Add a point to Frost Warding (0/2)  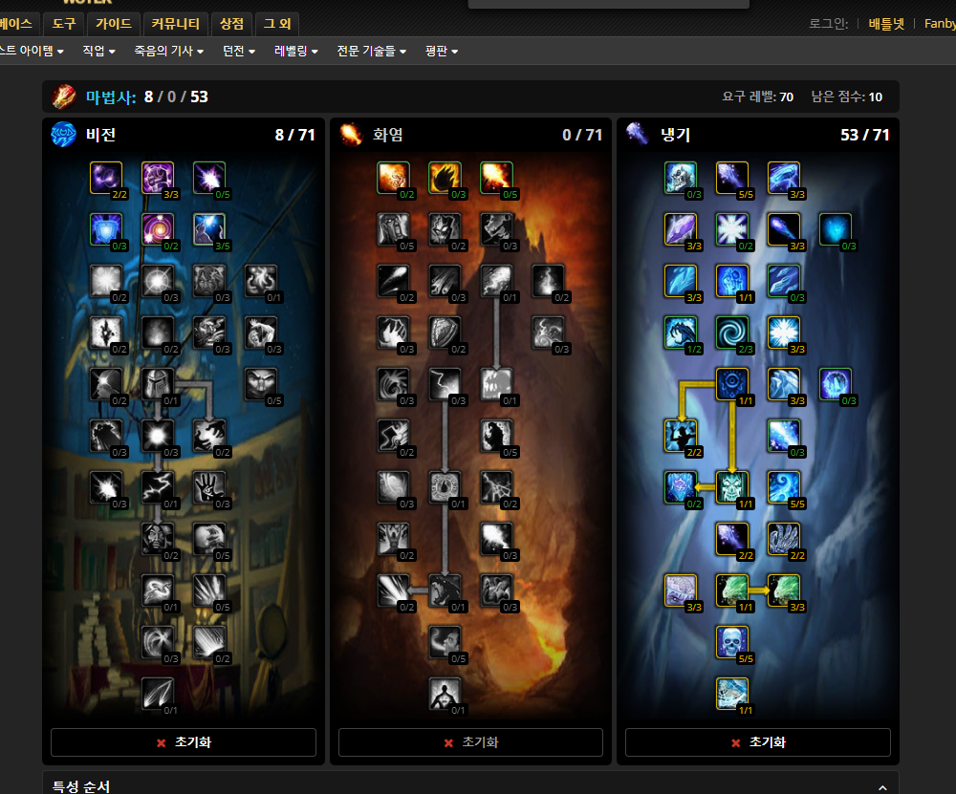point(732,229)
